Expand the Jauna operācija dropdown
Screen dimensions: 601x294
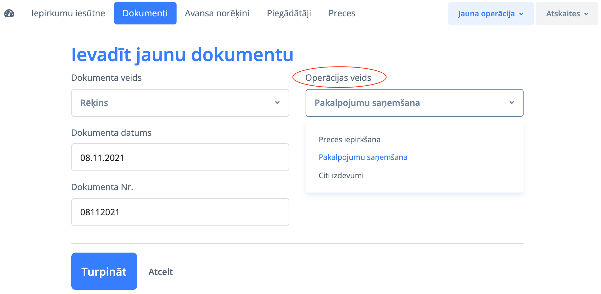[490, 14]
